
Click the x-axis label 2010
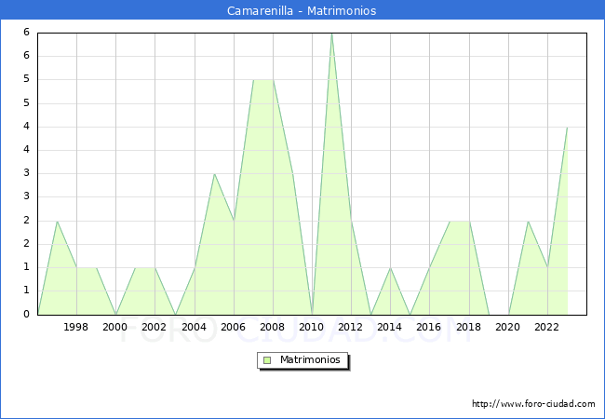coord(312,327)
